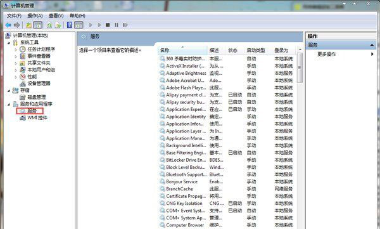Open Help with the question mark icon
Screen dimensions: 380x229
(70, 25)
